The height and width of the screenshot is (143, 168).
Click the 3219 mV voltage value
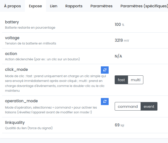coord(122,40)
